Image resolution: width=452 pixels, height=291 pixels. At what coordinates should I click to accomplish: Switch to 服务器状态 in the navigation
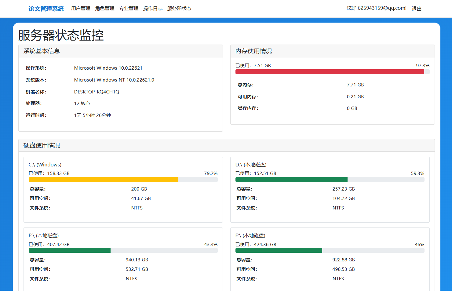click(179, 9)
